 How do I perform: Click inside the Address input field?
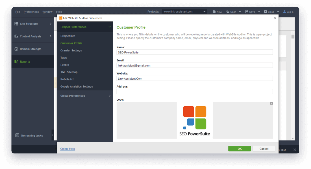pos(195,92)
